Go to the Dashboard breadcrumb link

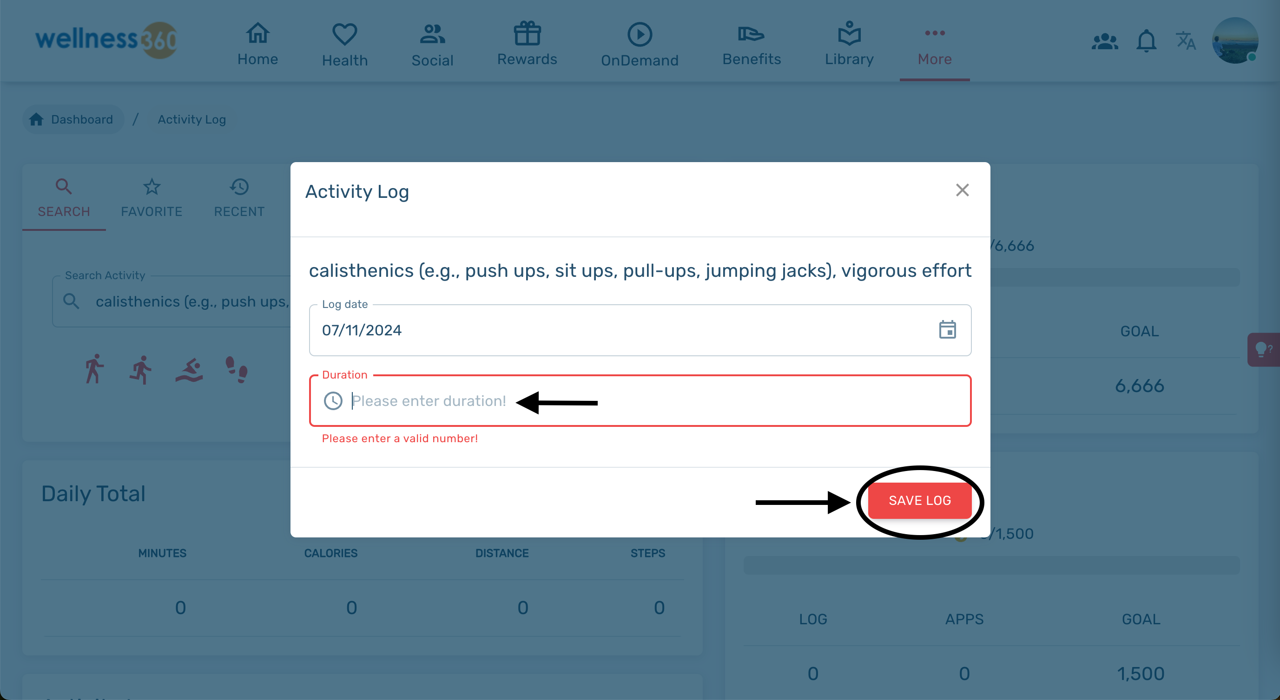coord(72,119)
